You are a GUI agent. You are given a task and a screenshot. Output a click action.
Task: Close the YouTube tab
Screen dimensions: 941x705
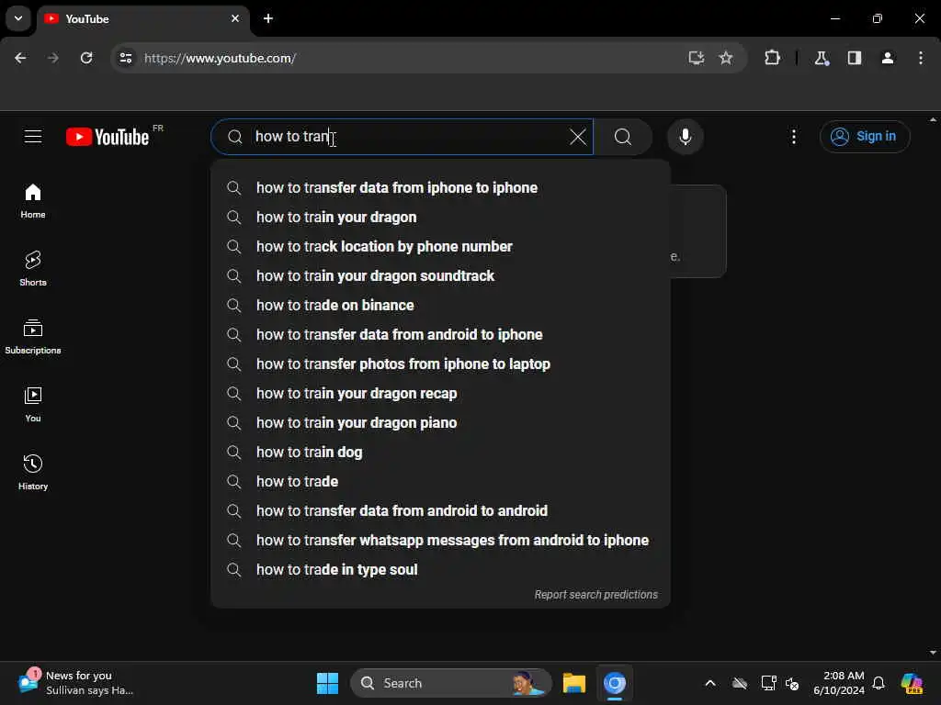click(235, 18)
